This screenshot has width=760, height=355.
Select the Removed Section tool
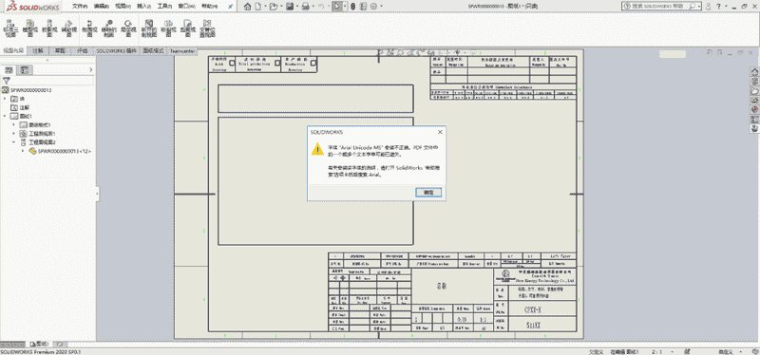(109, 28)
